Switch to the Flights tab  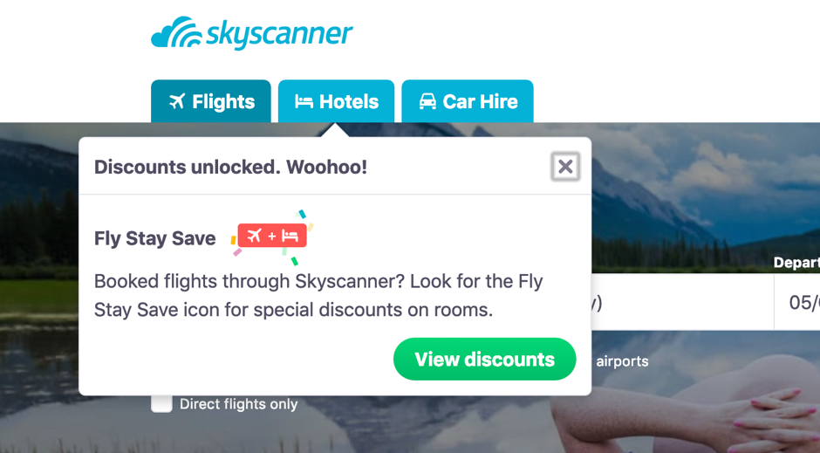(x=211, y=102)
